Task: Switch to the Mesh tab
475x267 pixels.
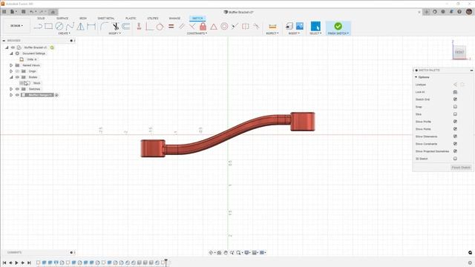Action: pyautogui.click(x=82, y=19)
